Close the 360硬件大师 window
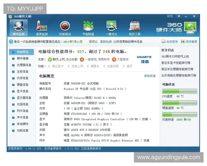This screenshot has width=207, height=166. coord(194,16)
